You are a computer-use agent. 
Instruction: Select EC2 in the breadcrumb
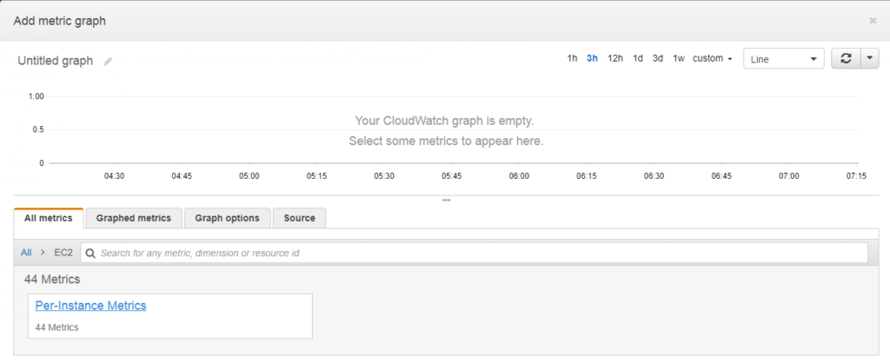63,253
